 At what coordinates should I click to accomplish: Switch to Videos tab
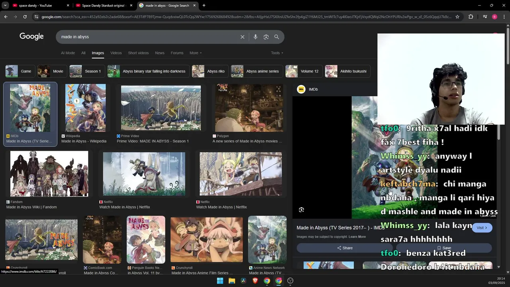click(x=116, y=53)
